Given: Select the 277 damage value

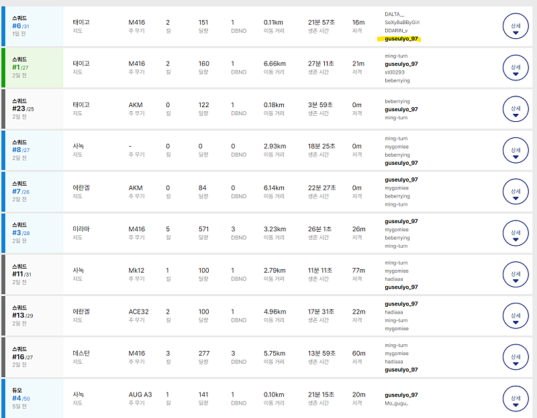Looking at the screenshot, I should pos(204,353).
